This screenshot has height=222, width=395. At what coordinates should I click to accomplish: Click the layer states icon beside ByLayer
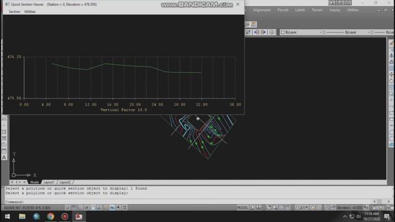point(272,32)
